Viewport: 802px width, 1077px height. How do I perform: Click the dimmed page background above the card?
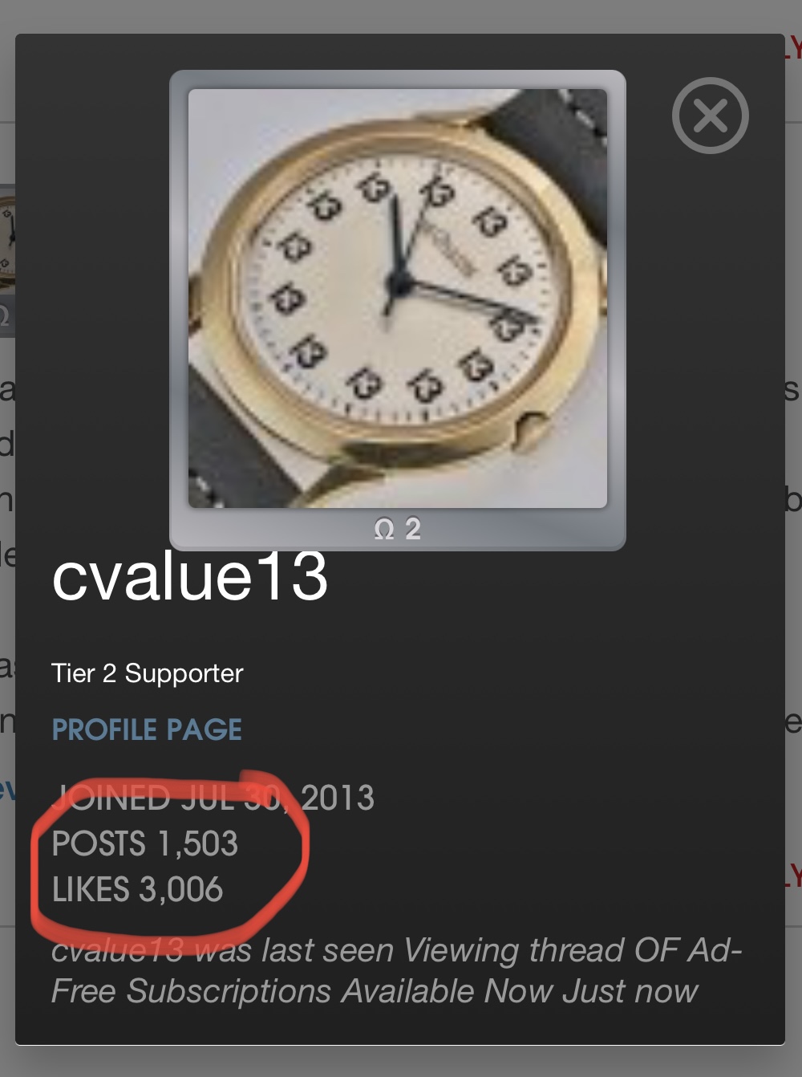401,16
